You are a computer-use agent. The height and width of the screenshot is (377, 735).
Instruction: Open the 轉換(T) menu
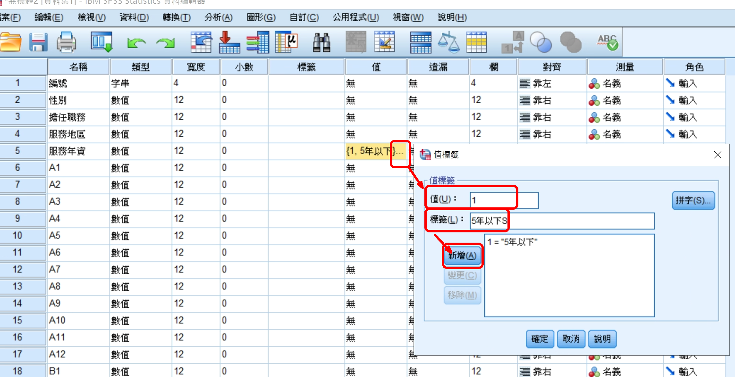(177, 17)
